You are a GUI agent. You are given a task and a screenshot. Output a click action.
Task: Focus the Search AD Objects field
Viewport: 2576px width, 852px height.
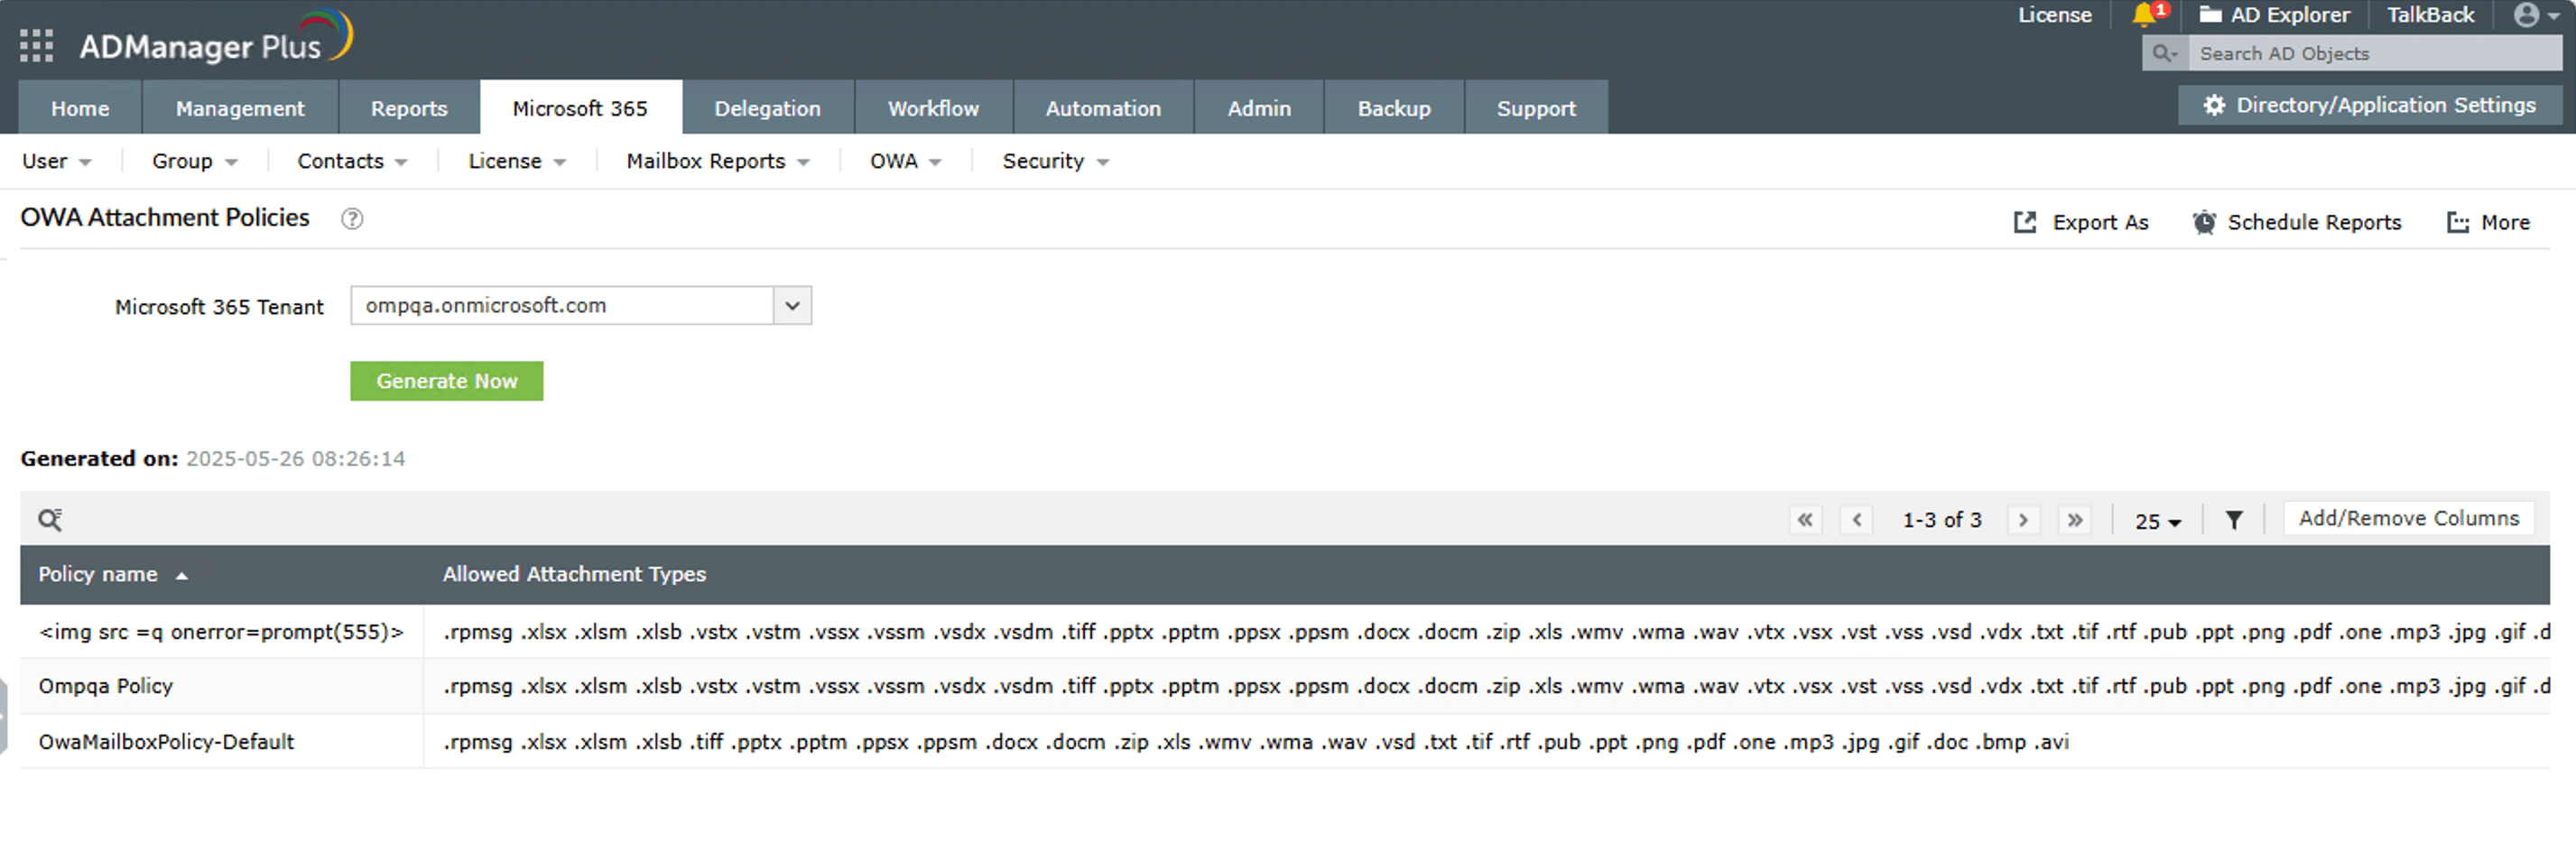point(2375,54)
